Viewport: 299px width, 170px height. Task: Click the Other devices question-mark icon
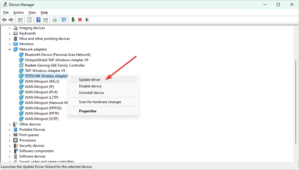coord(15,124)
